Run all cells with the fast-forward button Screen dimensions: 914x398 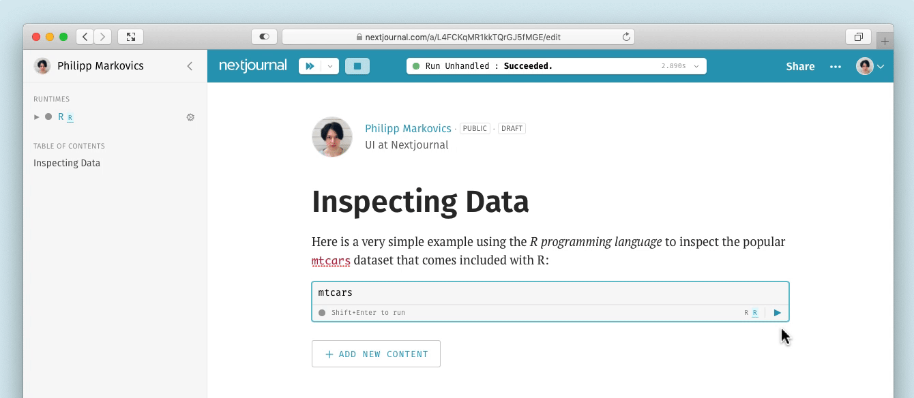pos(310,66)
